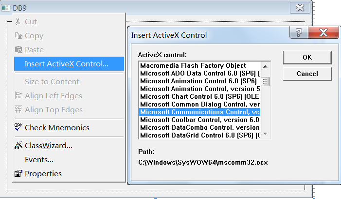
Task: Click the ClassWizard wand icon
Action: point(18,145)
